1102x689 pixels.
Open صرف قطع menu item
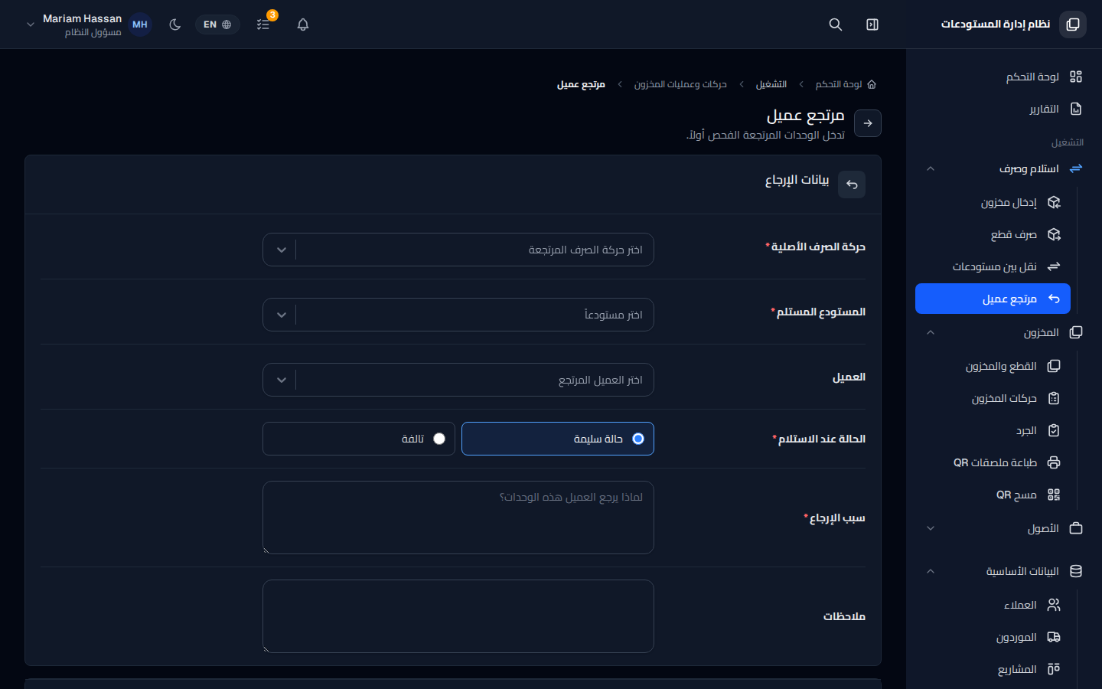coord(993,234)
